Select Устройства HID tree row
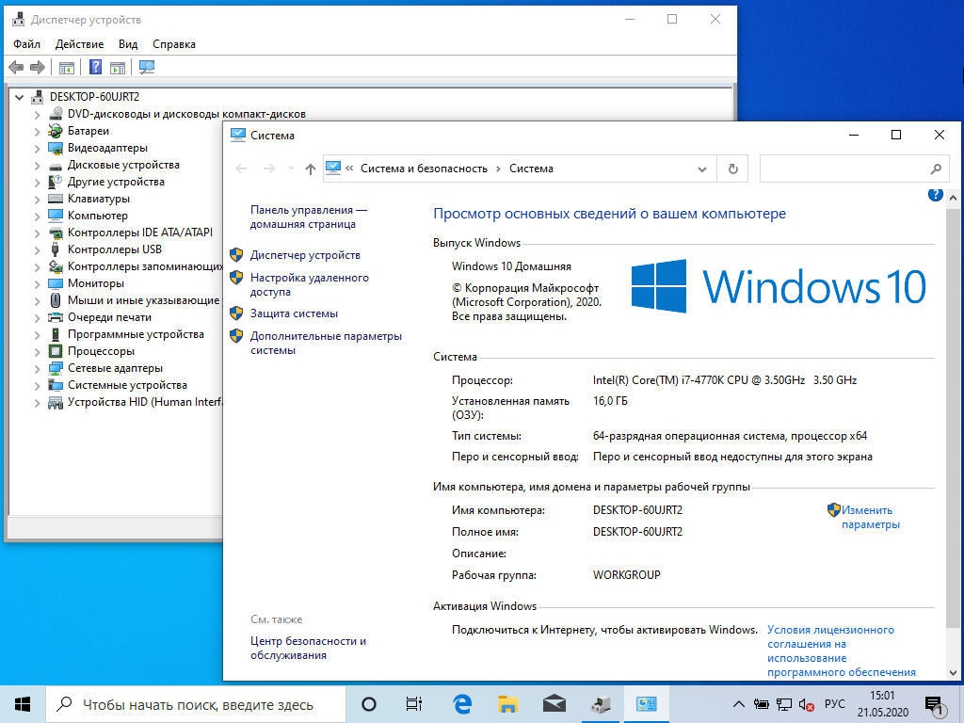Image resolution: width=964 pixels, height=723 pixels. click(x=136, y=402)
